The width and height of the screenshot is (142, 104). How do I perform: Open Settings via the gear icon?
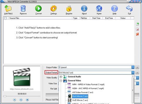pyautogui.click(x=54, y=9)
